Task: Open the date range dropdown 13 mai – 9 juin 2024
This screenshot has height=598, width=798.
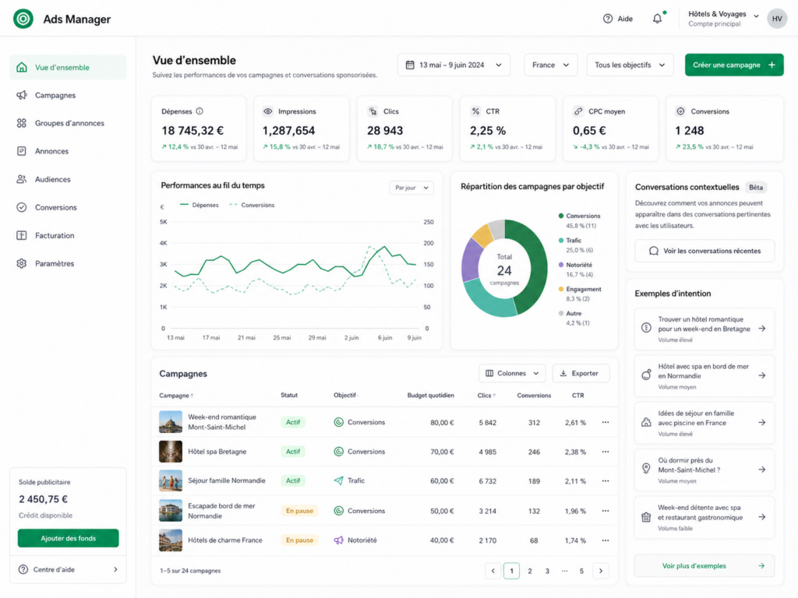Action: (x=454, y=65)
